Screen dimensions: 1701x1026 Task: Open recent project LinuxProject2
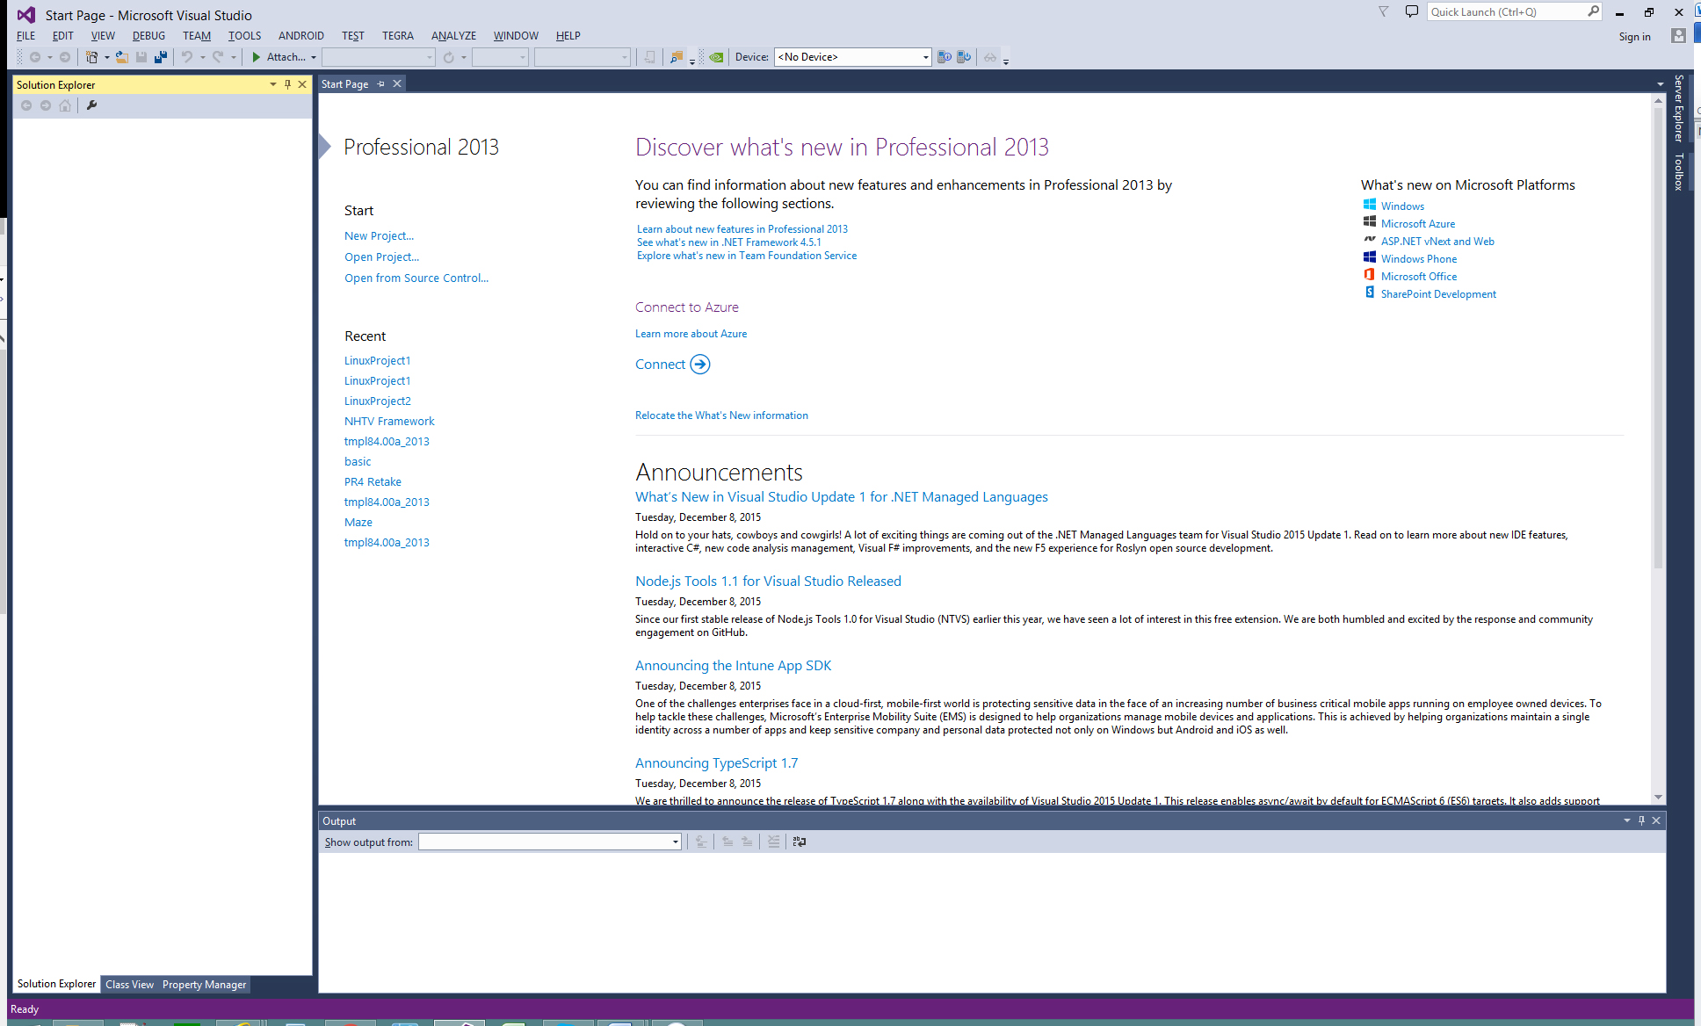(378, 401)
